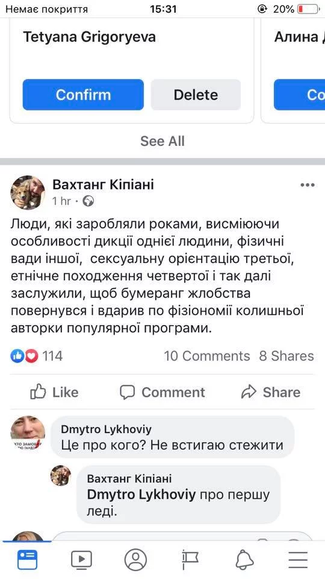View the 8 Shares list
325x579 pixels.
pyautogui.click(x=286, y=356)
